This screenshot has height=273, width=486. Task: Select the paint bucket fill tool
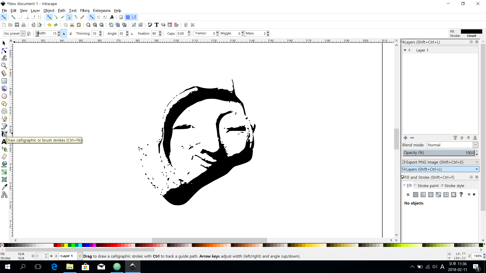(x=4, y=164)
